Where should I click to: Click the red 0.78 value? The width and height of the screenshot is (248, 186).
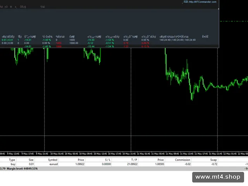(x=126, y=43)
